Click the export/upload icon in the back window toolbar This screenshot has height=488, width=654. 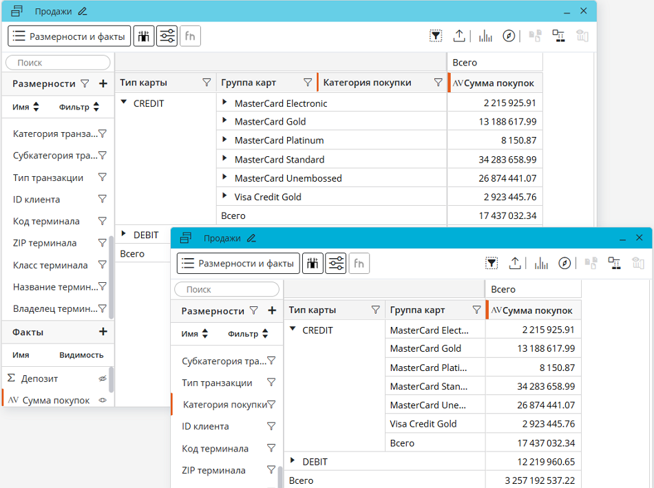459,36
